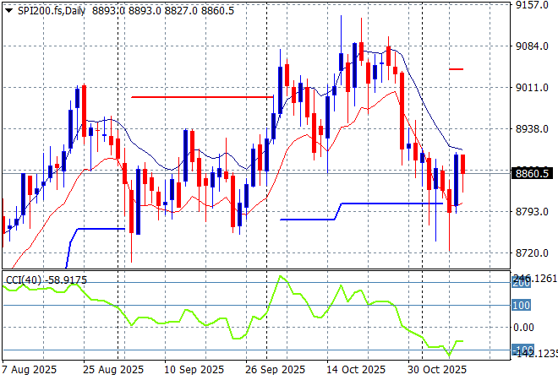Select the long red horizontal resistance line
558x380 pixels.
202,96
